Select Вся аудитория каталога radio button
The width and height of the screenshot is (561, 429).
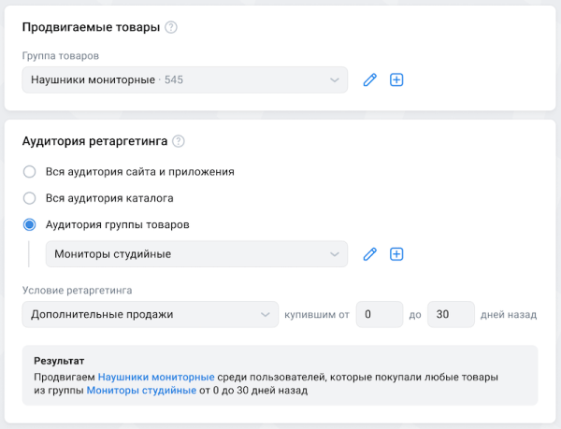30,198
